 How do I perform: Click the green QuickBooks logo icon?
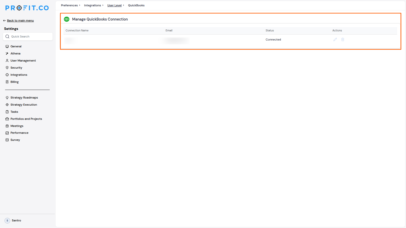coord(67,19)
